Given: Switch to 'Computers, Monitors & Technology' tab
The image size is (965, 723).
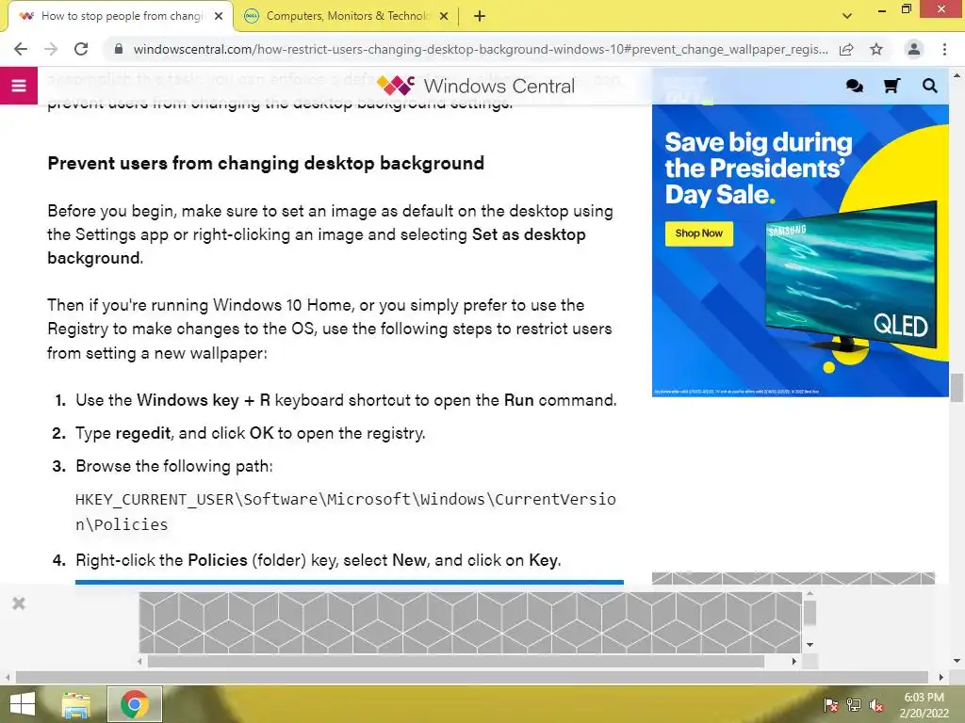Looking at the screenshot, I should (347, 16).
